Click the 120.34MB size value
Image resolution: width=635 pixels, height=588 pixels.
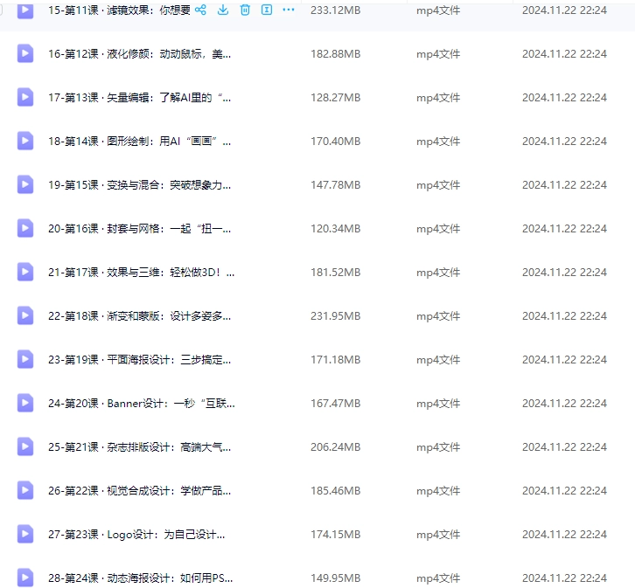point(335,229)
